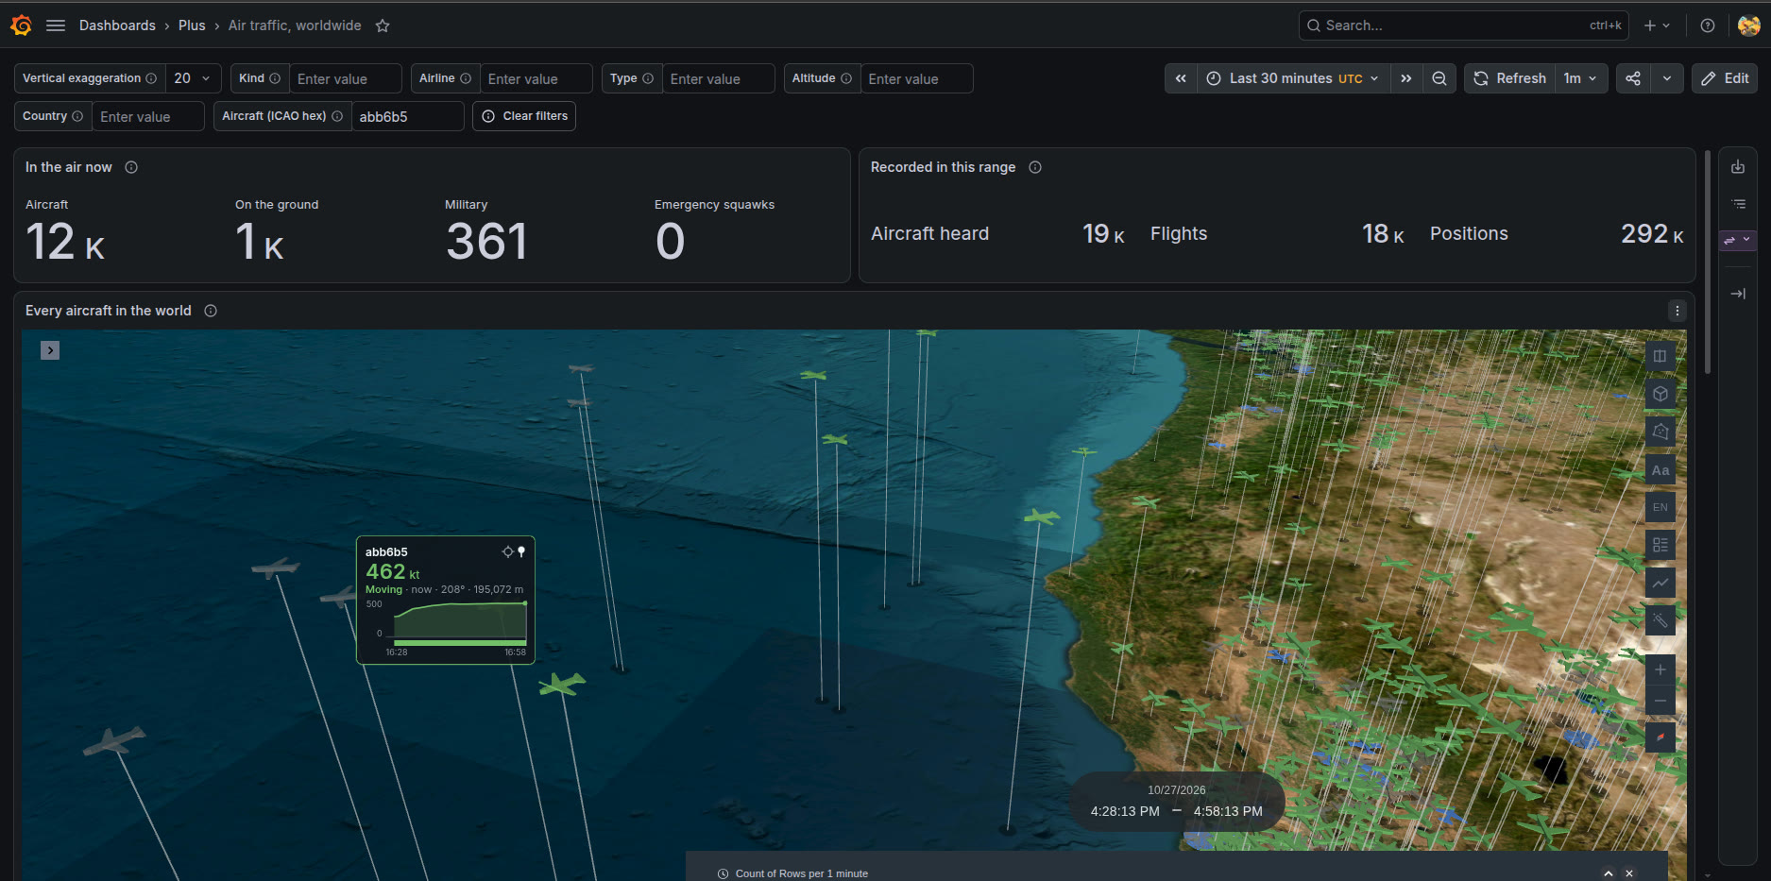Go to the Plus breadcrumb folder
The image size is (1771, 881).
192,25
